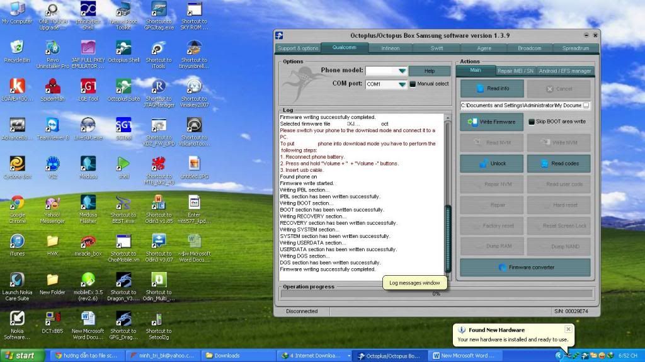
Task: Toggle Skip BOOT area write checkbox
Action: click(x=532, y=122)
